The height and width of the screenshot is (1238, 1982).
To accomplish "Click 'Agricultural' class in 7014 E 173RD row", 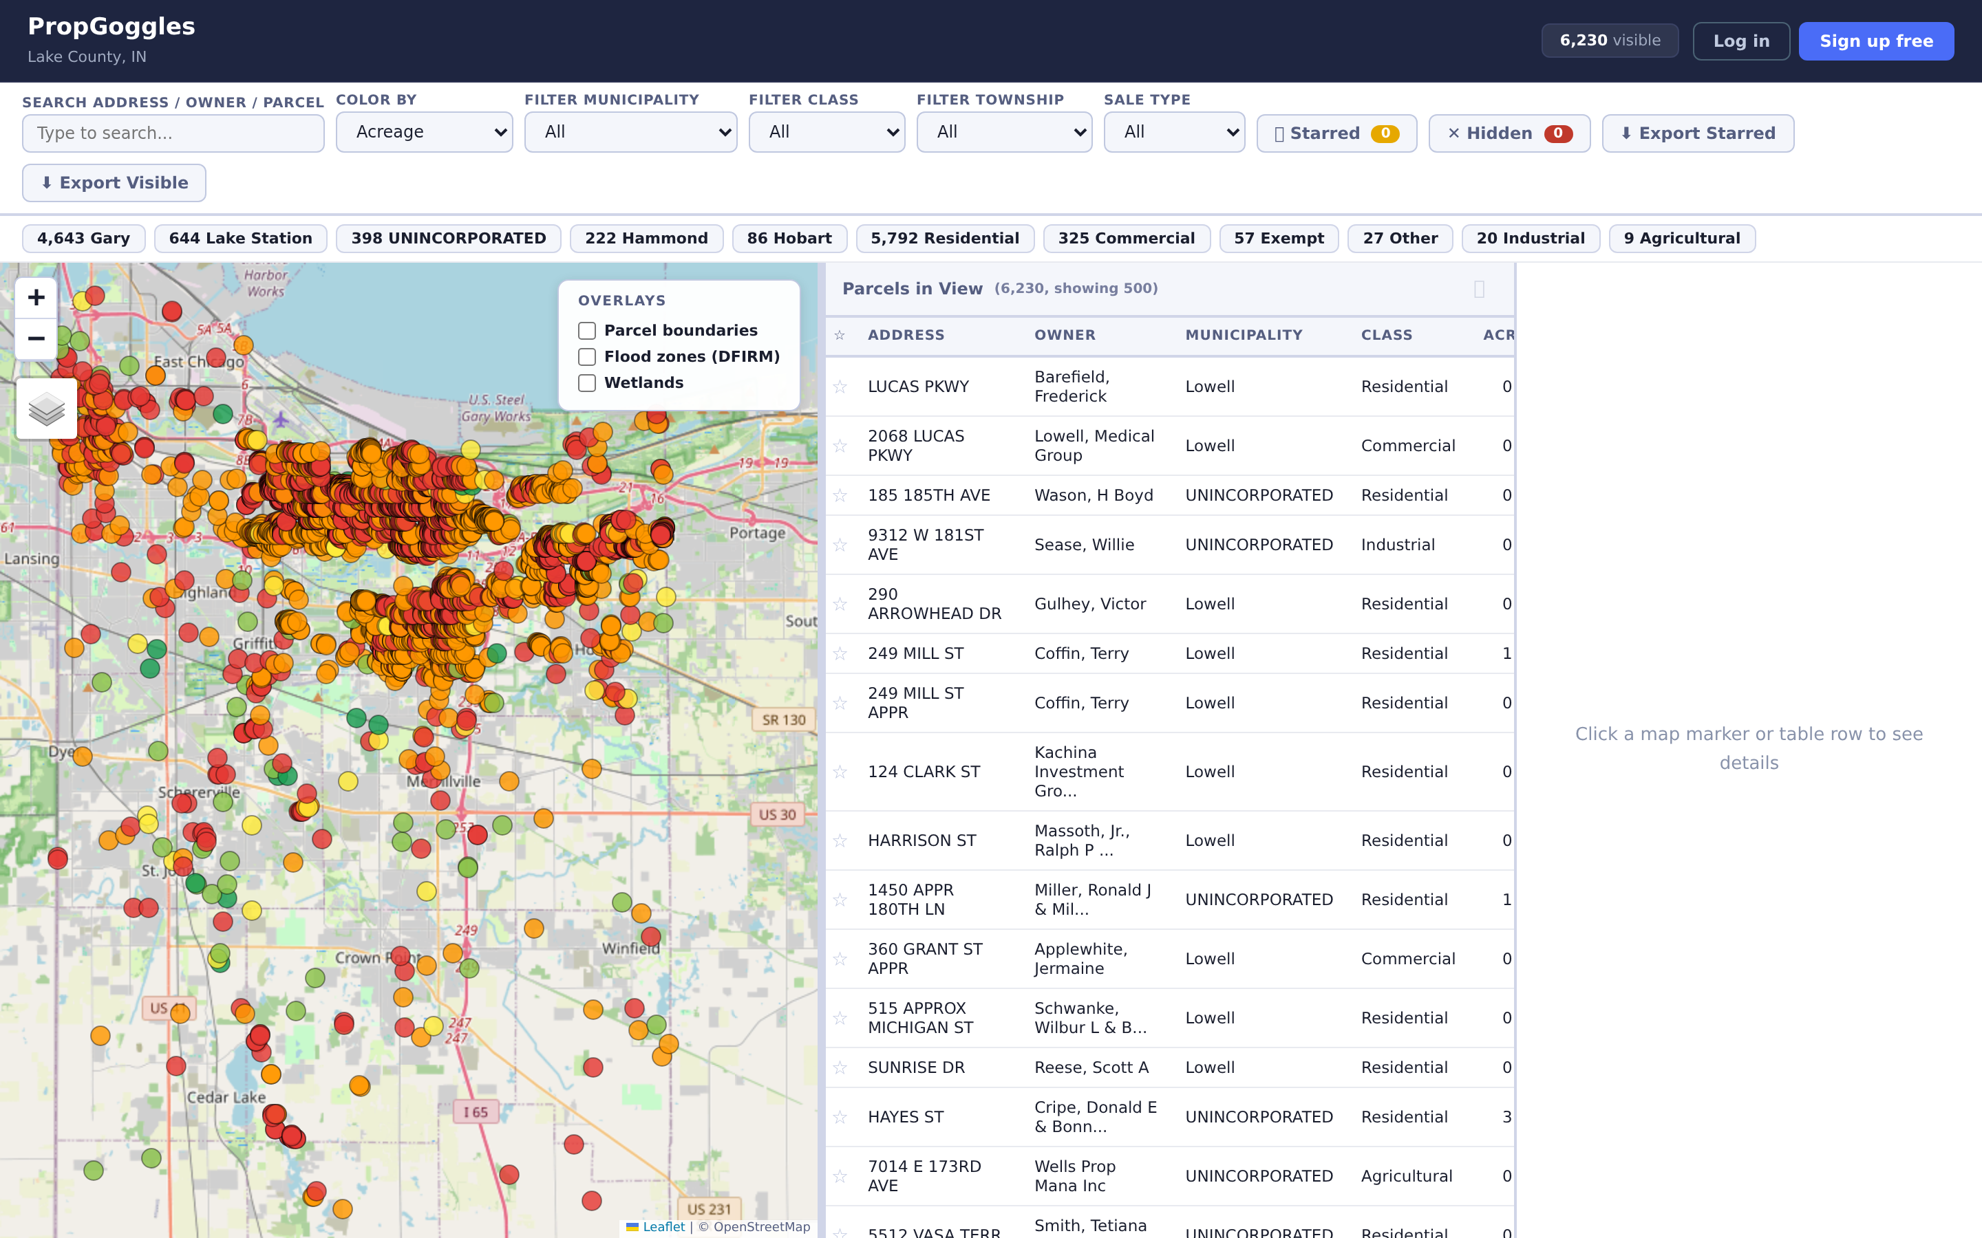I will [1407, 1176].
